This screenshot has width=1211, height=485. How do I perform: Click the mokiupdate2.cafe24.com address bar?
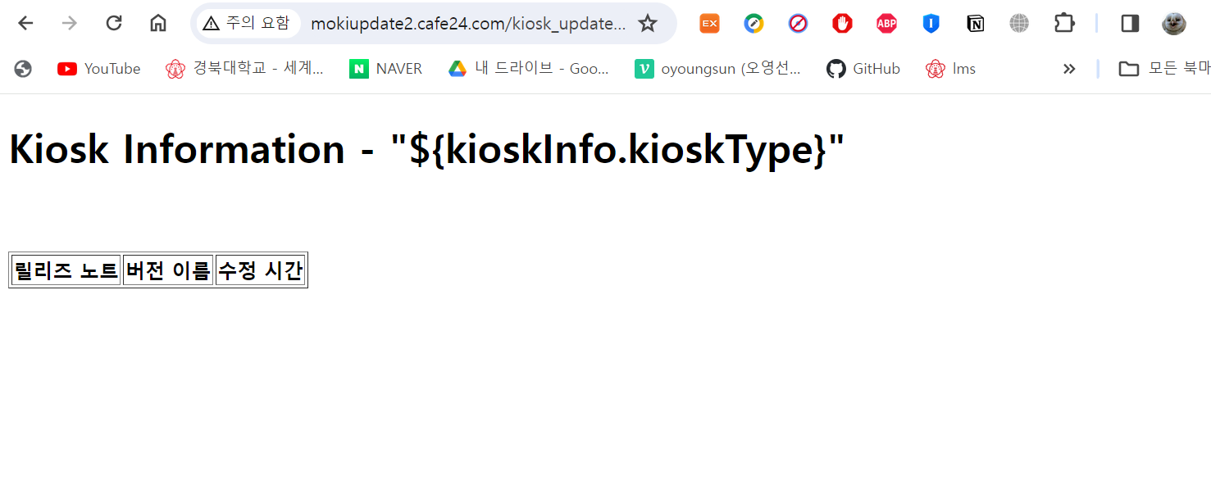[467, 23]
